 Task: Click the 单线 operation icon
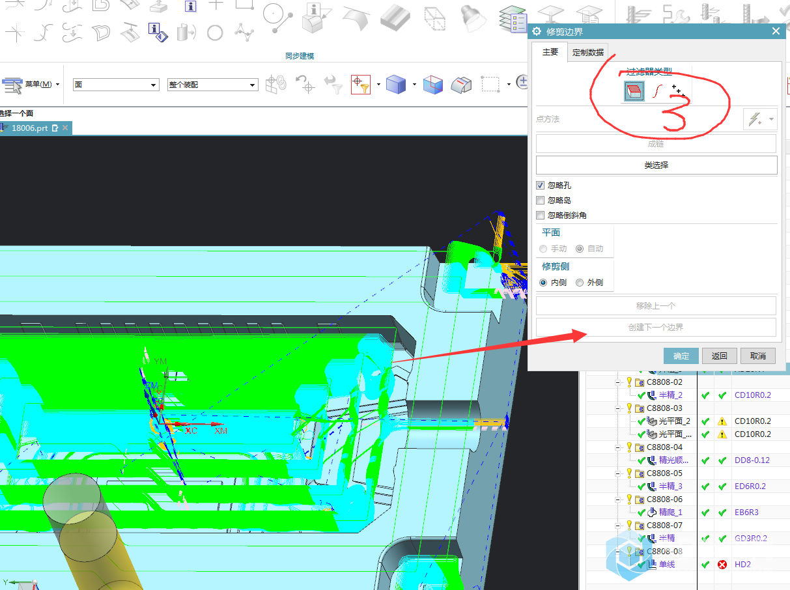click(651, 565)
